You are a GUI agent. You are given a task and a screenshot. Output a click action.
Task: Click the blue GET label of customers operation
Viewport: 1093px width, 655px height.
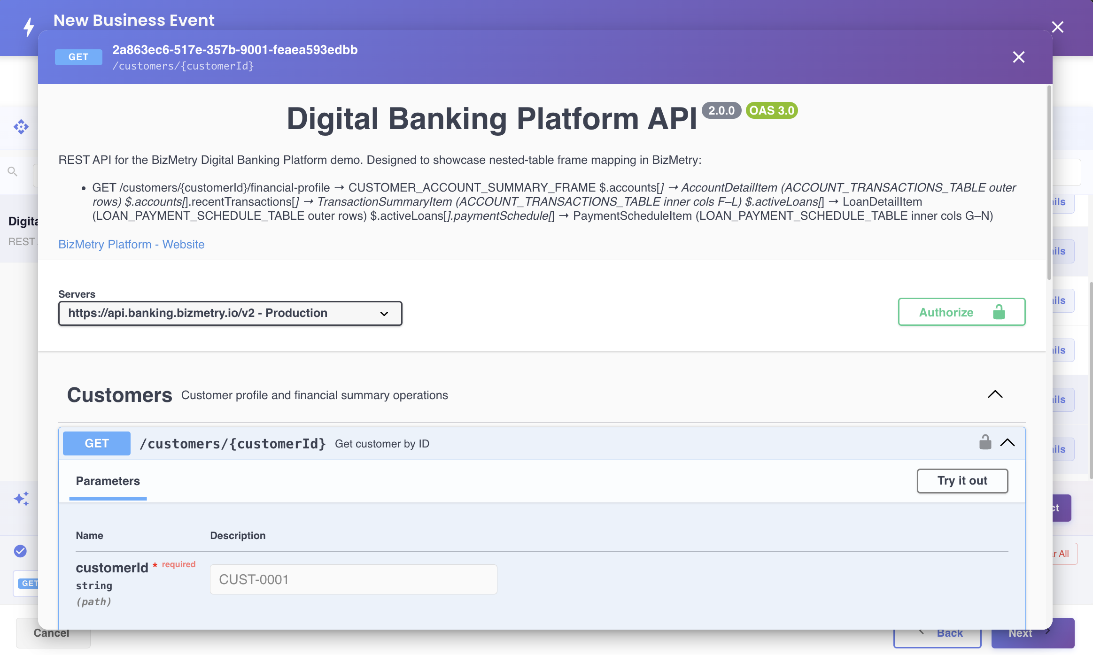pyautogui.click(x=97, y=443)
